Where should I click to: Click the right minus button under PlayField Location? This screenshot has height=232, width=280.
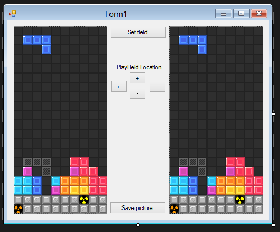[157, 87]
